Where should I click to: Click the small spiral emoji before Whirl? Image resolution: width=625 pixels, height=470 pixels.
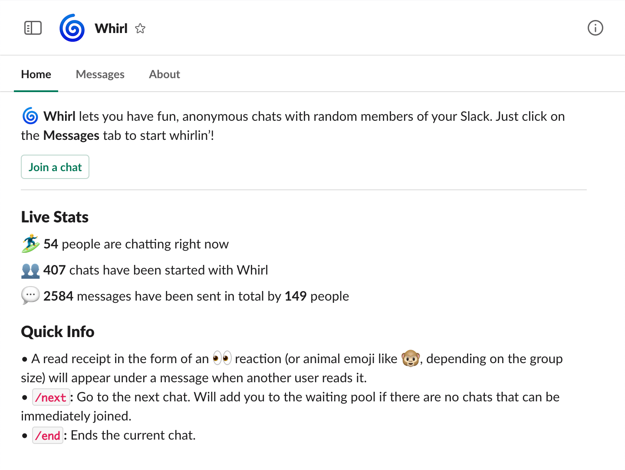point(30,116)
